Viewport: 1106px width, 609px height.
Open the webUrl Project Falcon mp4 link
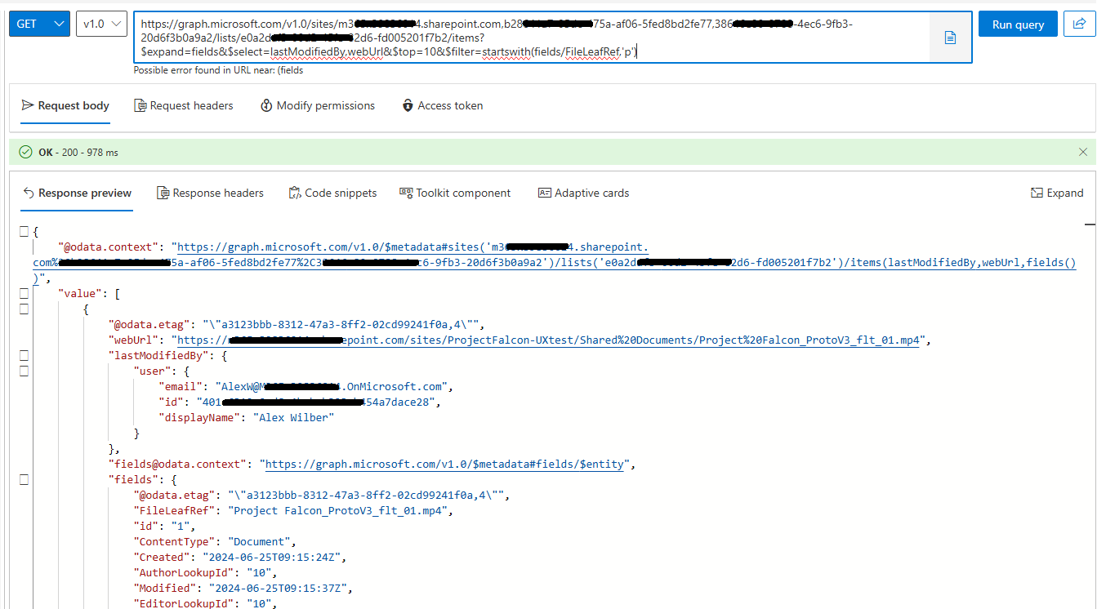550,340
